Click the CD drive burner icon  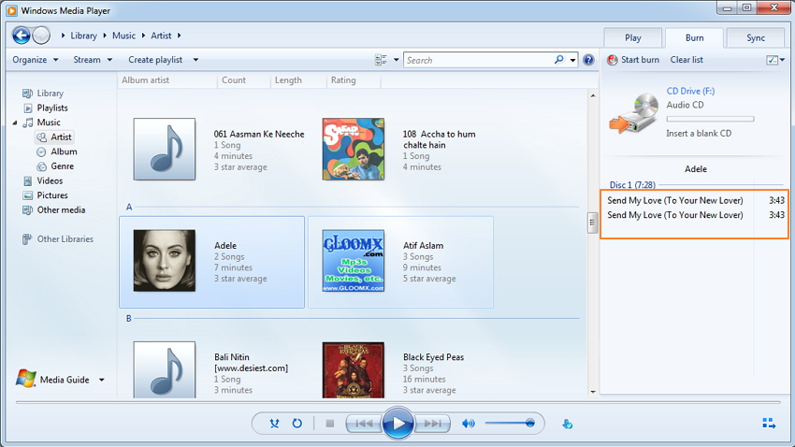pyautogui.click(x=633, y=113)
